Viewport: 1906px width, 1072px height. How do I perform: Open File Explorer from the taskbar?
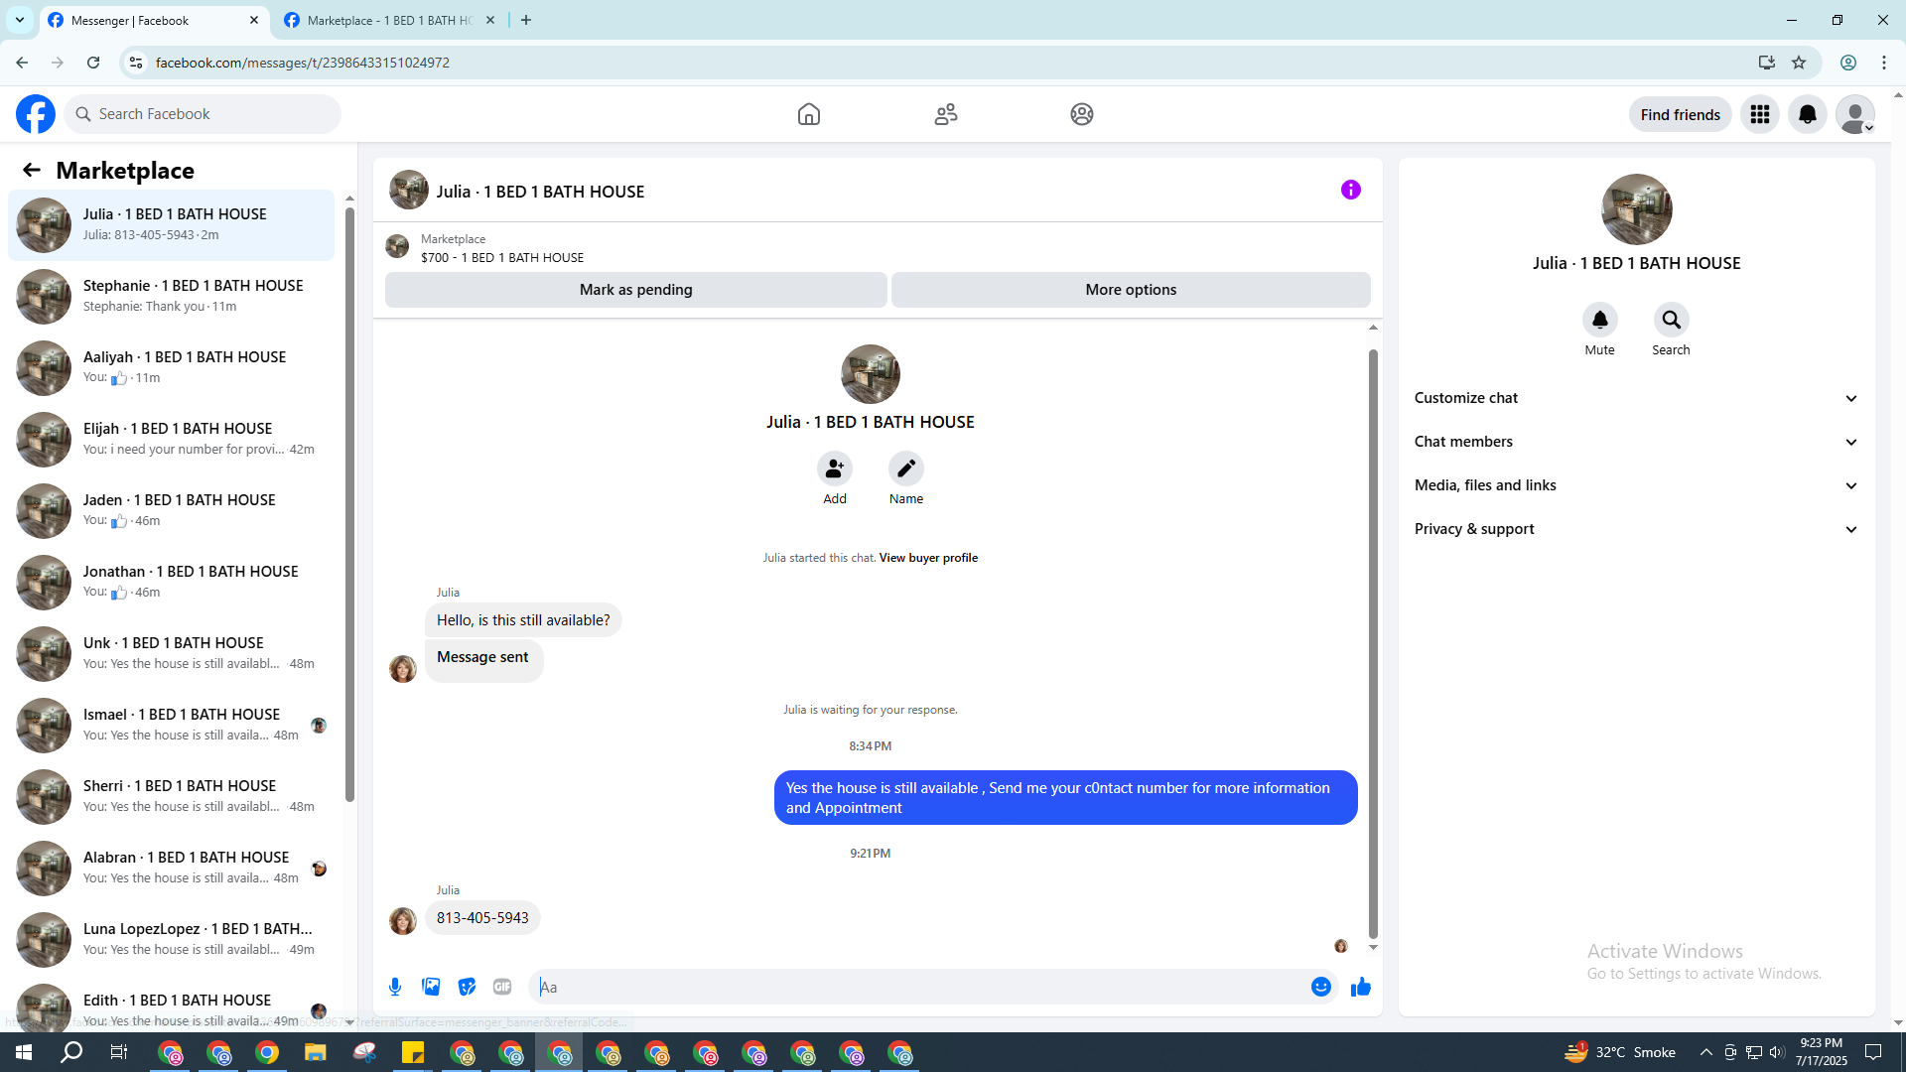click(x=316, y=1052)
